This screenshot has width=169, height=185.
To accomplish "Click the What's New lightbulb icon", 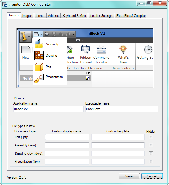I will point(123,49).
